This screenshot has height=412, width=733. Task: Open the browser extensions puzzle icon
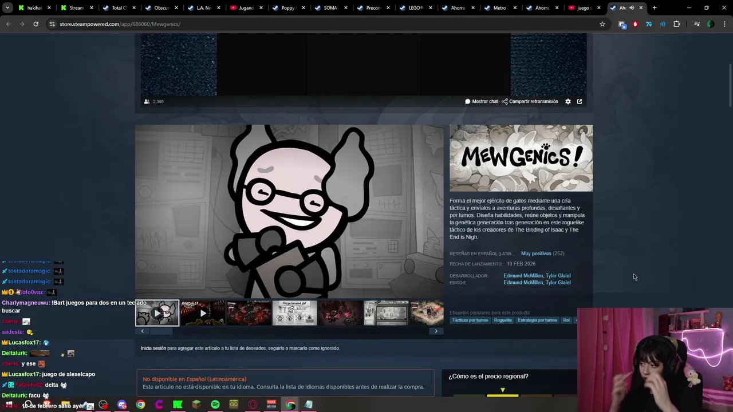pos(676,24)
